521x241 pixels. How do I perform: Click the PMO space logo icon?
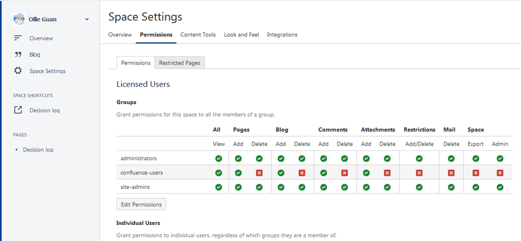tap(18, 19)
